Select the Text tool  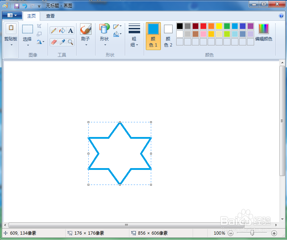pyautogui.click(x=70, y=31)
